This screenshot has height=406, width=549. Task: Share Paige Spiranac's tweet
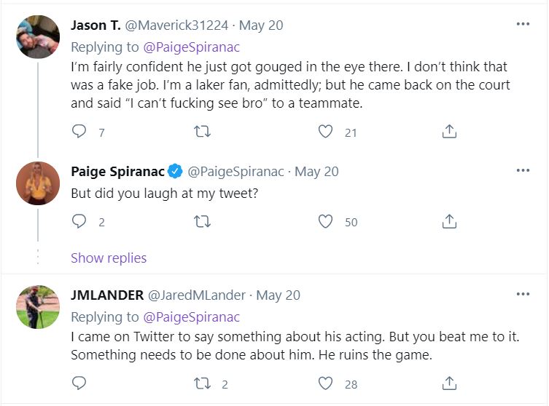(x=450, y=221)
